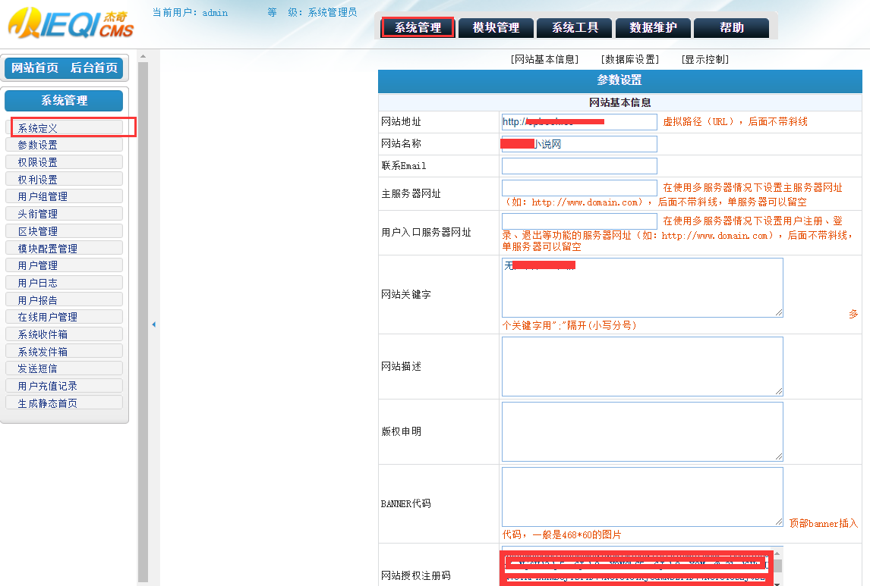Open 头衔管理 in sidebar
Screen dimensions: 870x586
point(64,213)
